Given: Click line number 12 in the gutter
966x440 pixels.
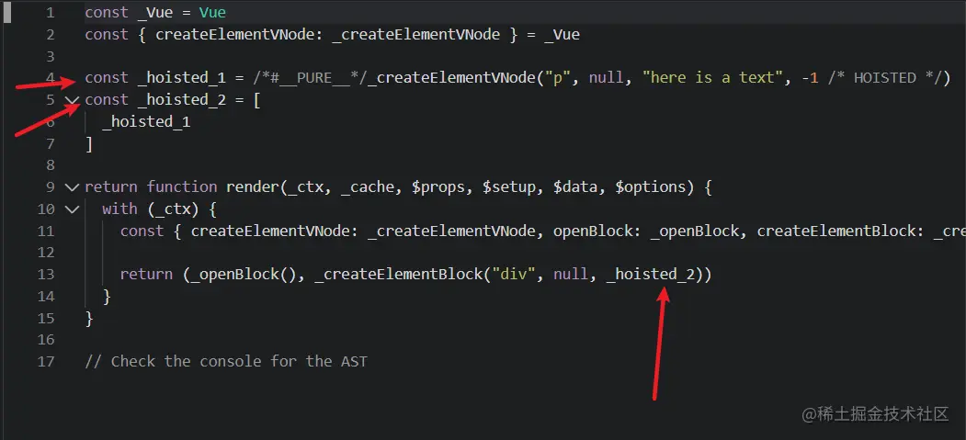Looking at the screenshot, I should click(x=46, y=253).
